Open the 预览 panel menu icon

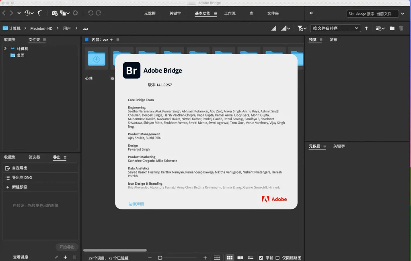(321, 40)
